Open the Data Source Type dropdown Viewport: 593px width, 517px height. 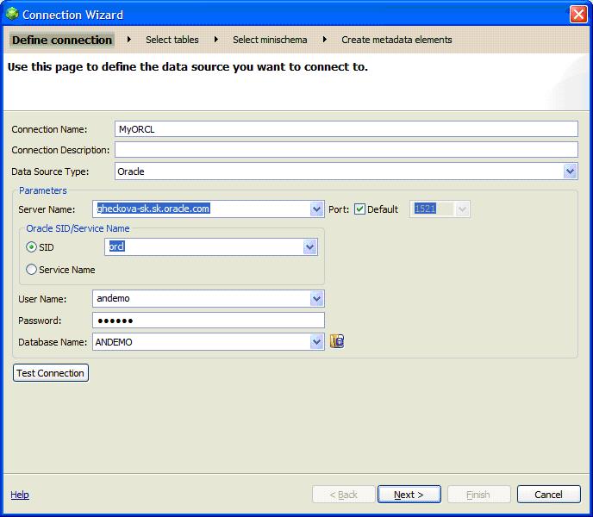point(570,171)
